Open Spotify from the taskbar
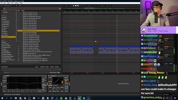The width and height of the screenshot is (178, 100). [x=61, y=98]
